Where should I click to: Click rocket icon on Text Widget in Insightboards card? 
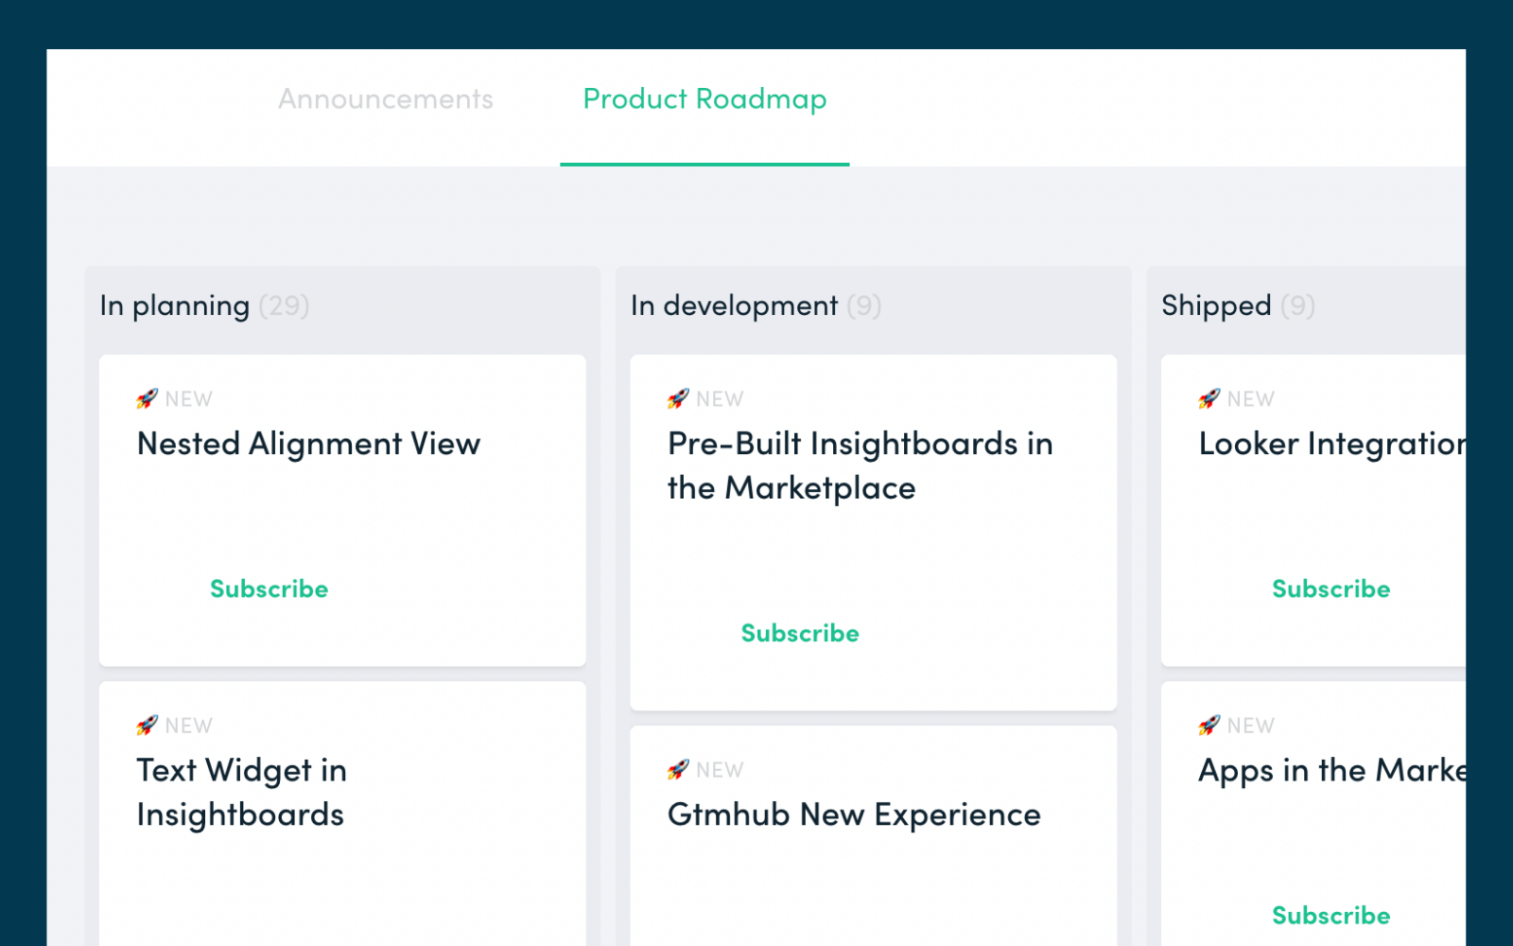[147, 726]
